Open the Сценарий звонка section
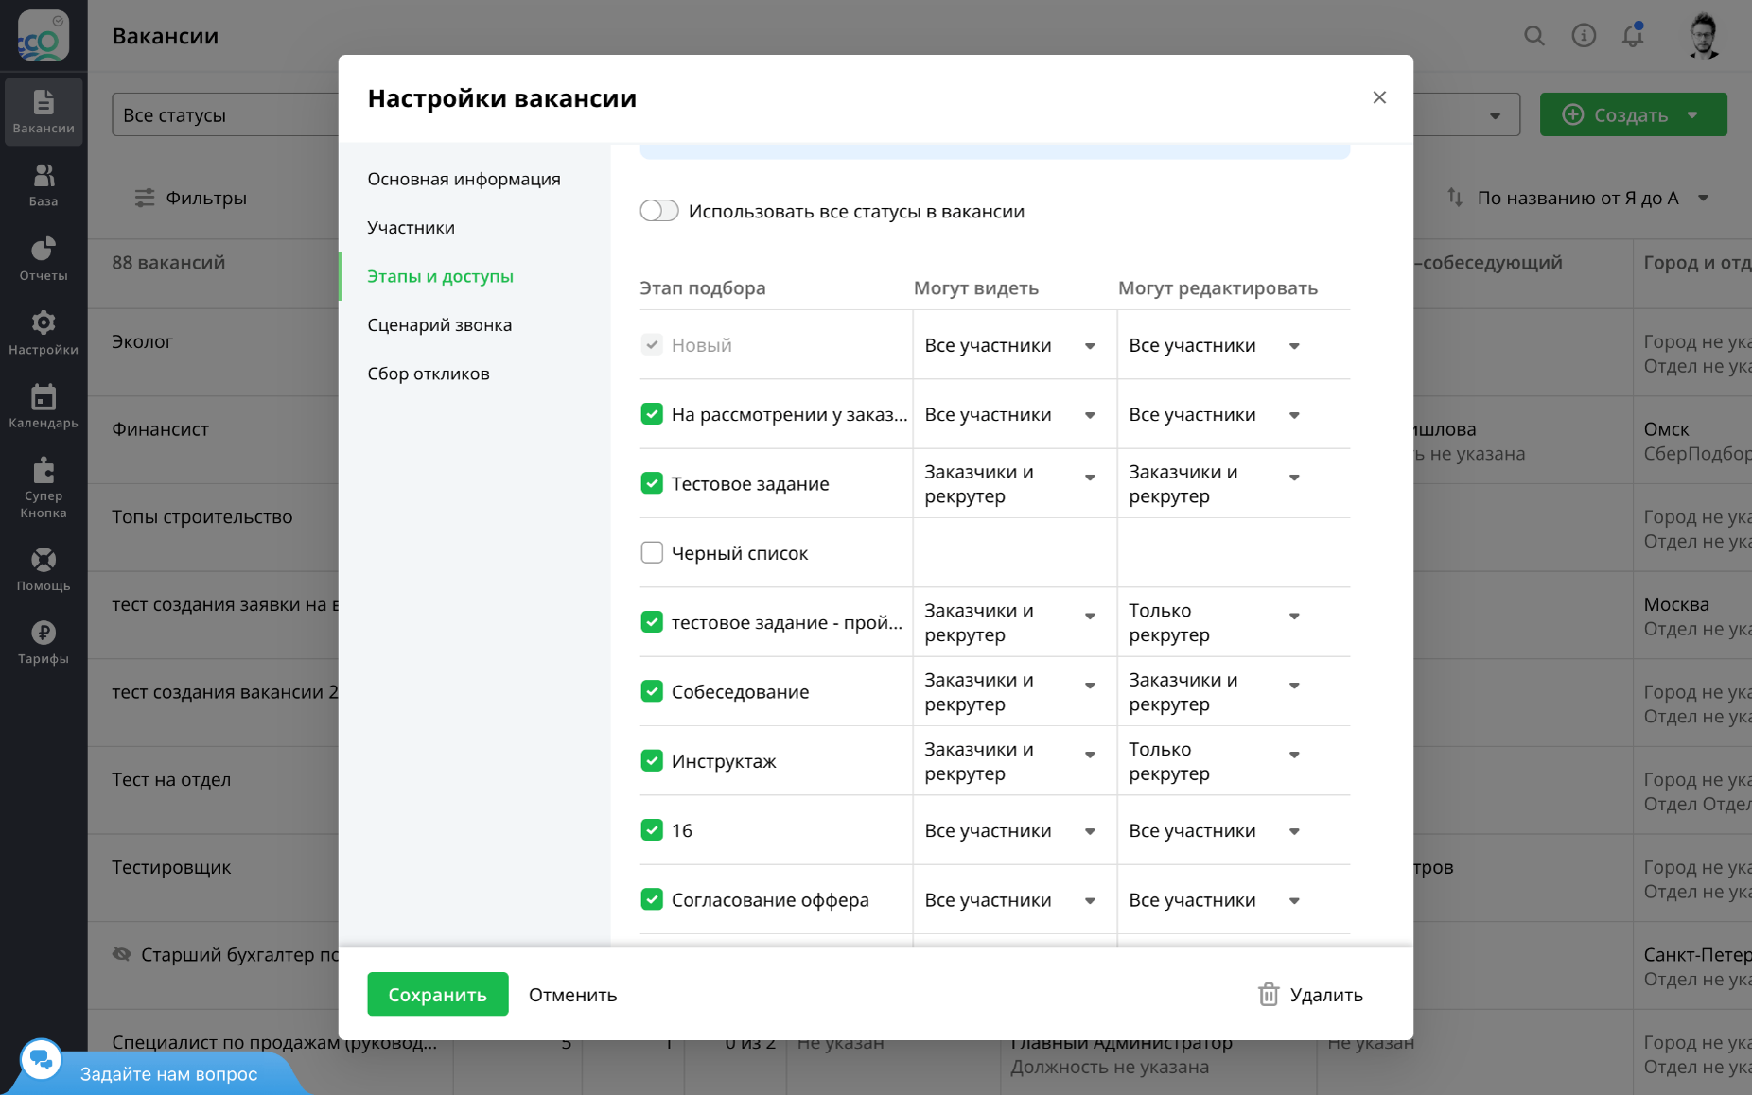This screenshot has width=1752, height=1095. pyautogui.click(x=440, y=324)
